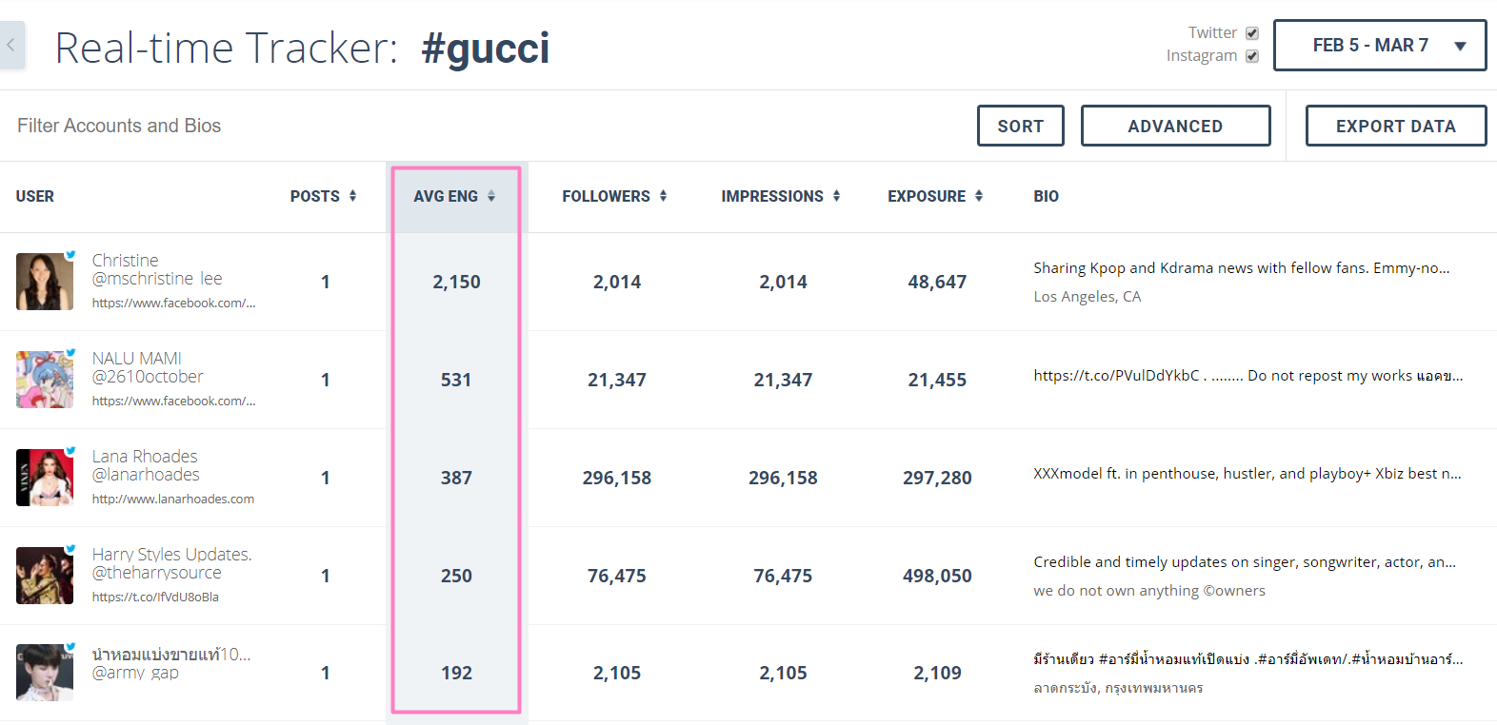Expand the ADVANCED filter options
This screenshot has height=725, width=1497.
[1175, 126]
